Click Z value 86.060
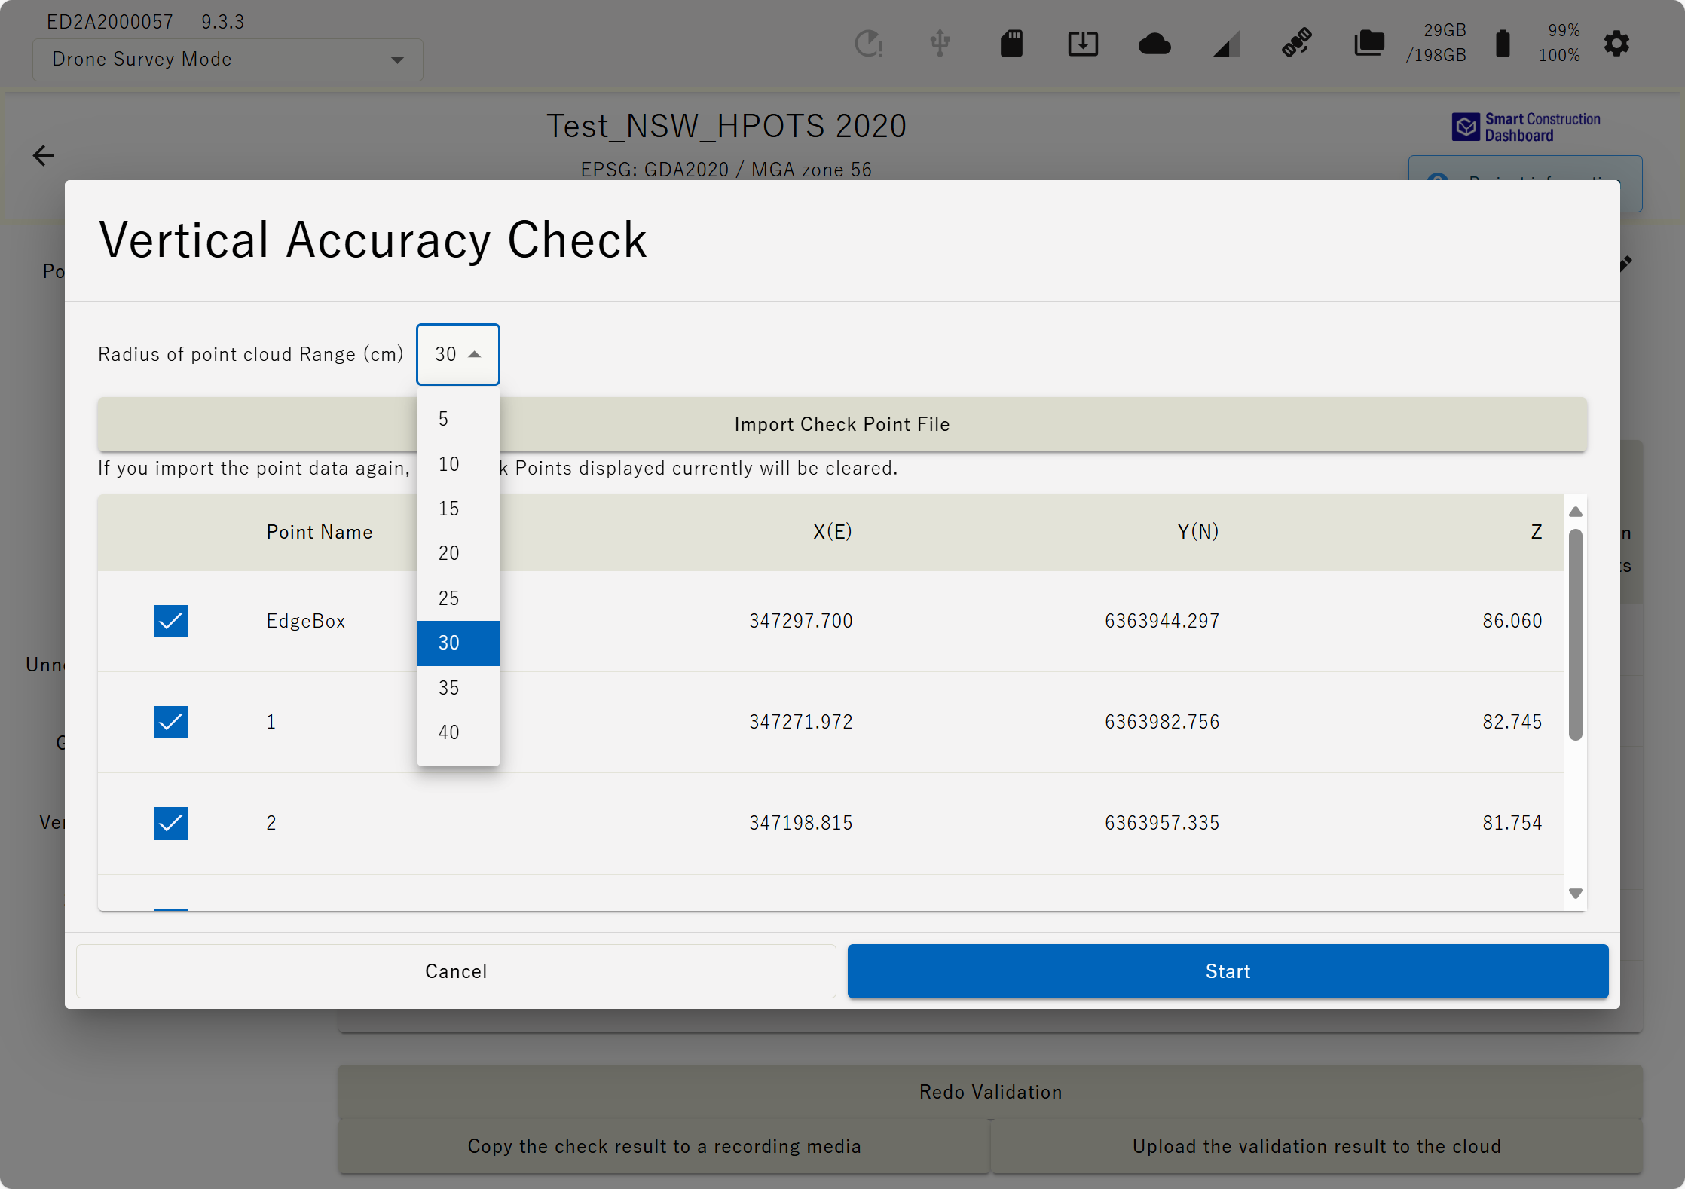1685x1189 pixels. coord(1512,621)
